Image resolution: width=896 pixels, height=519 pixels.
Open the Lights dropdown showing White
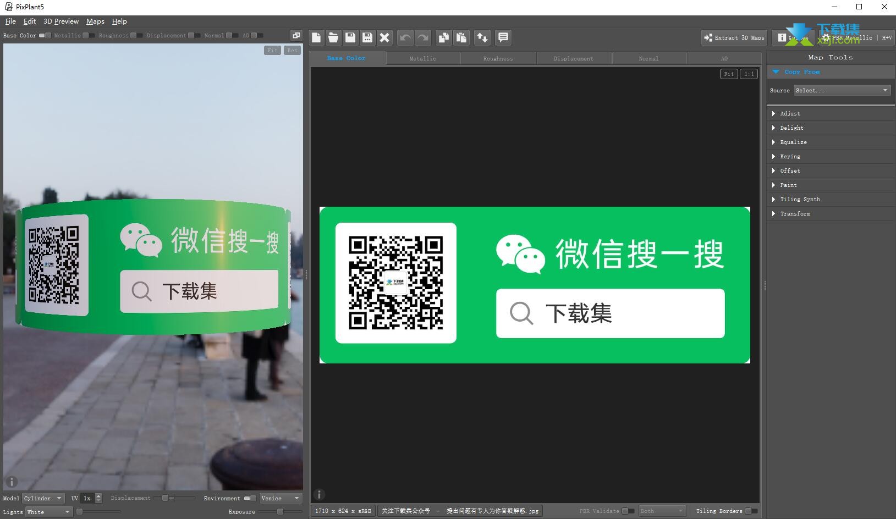click(48, 512)
